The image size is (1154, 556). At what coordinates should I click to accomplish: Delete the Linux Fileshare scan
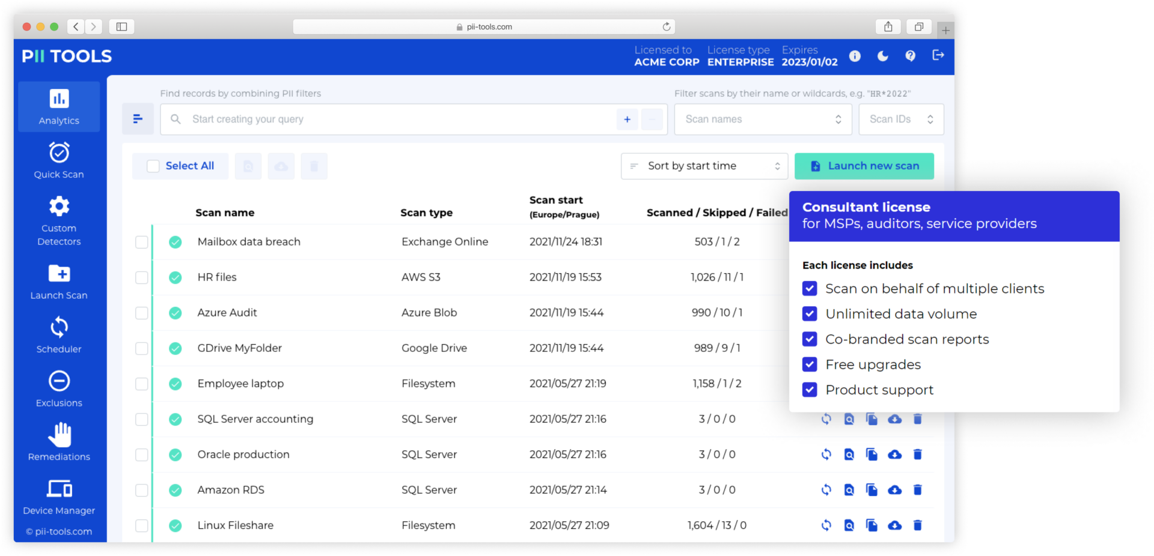[x=918, y=525]
